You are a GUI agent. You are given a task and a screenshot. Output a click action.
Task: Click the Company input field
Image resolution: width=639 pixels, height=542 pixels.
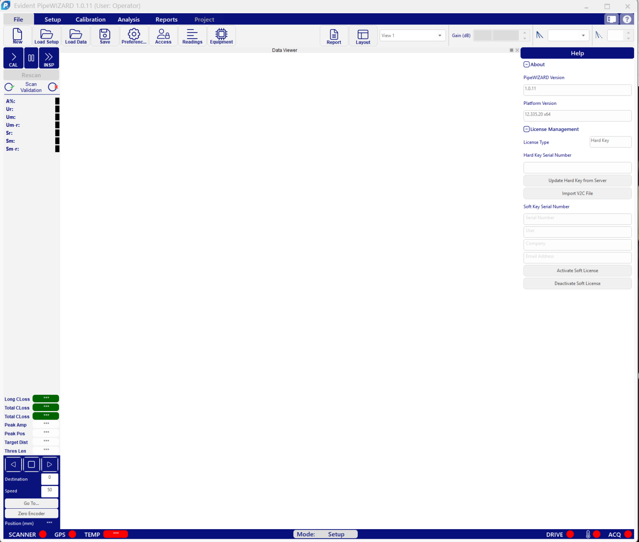(x=577, y=245)
